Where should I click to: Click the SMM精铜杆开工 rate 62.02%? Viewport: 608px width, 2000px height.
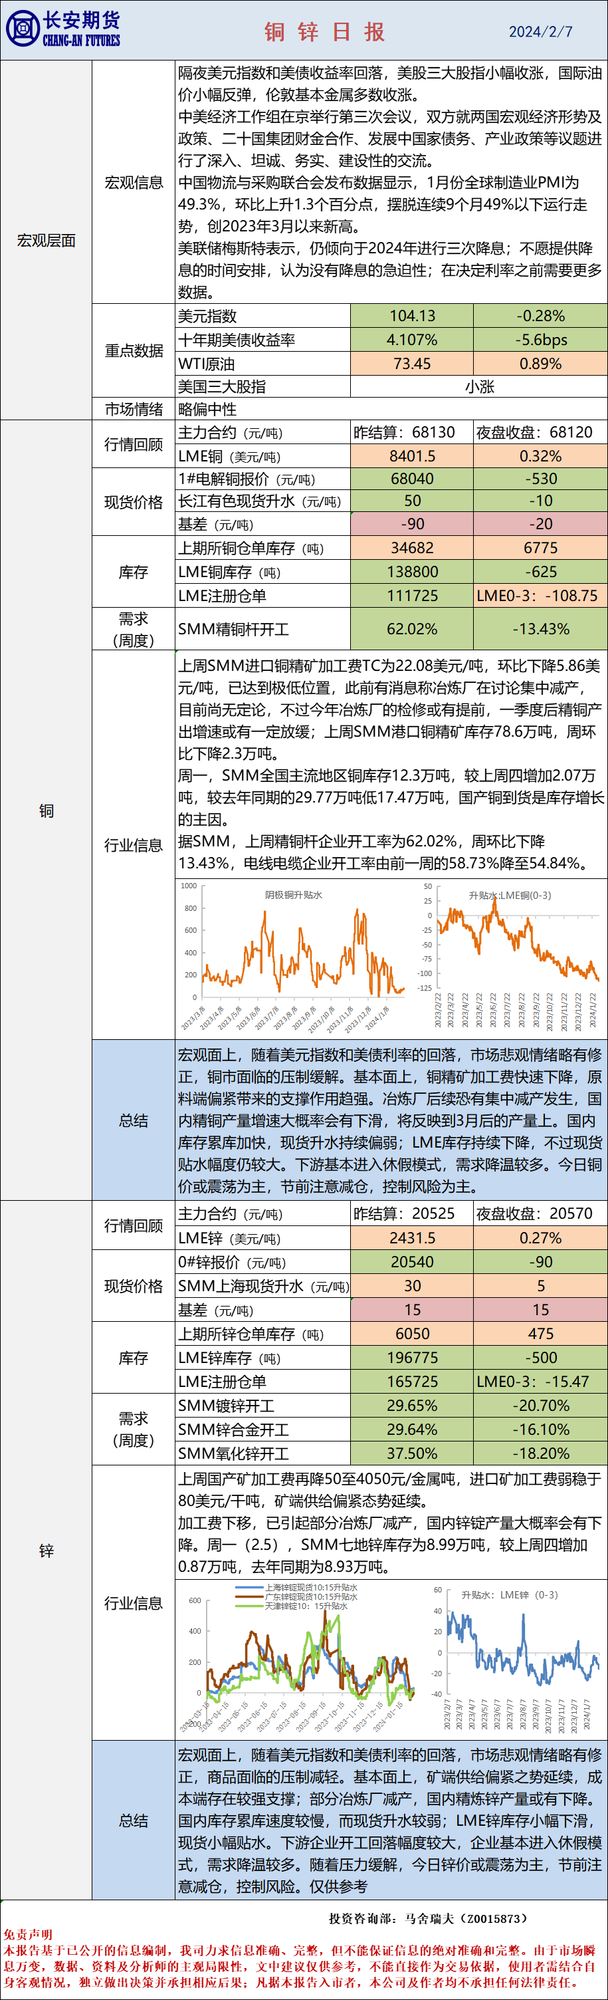coord(412,629)
